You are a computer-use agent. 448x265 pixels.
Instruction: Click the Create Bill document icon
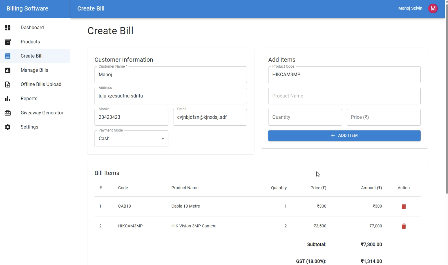point(8,56)
